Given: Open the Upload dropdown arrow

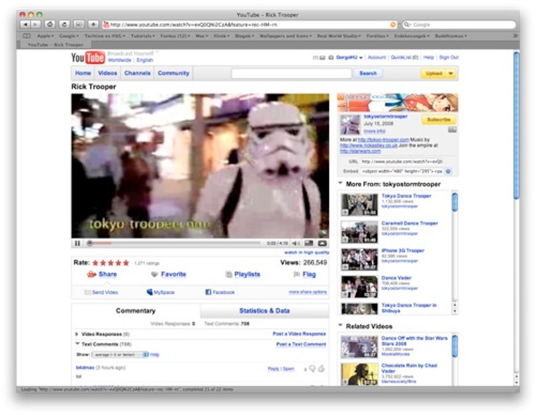Looking at the screenshot, I should point(451,73).
